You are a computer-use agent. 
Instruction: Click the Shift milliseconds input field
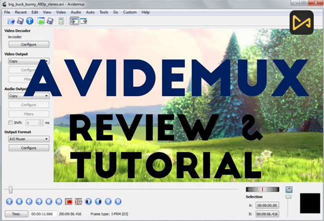point(32,123)
